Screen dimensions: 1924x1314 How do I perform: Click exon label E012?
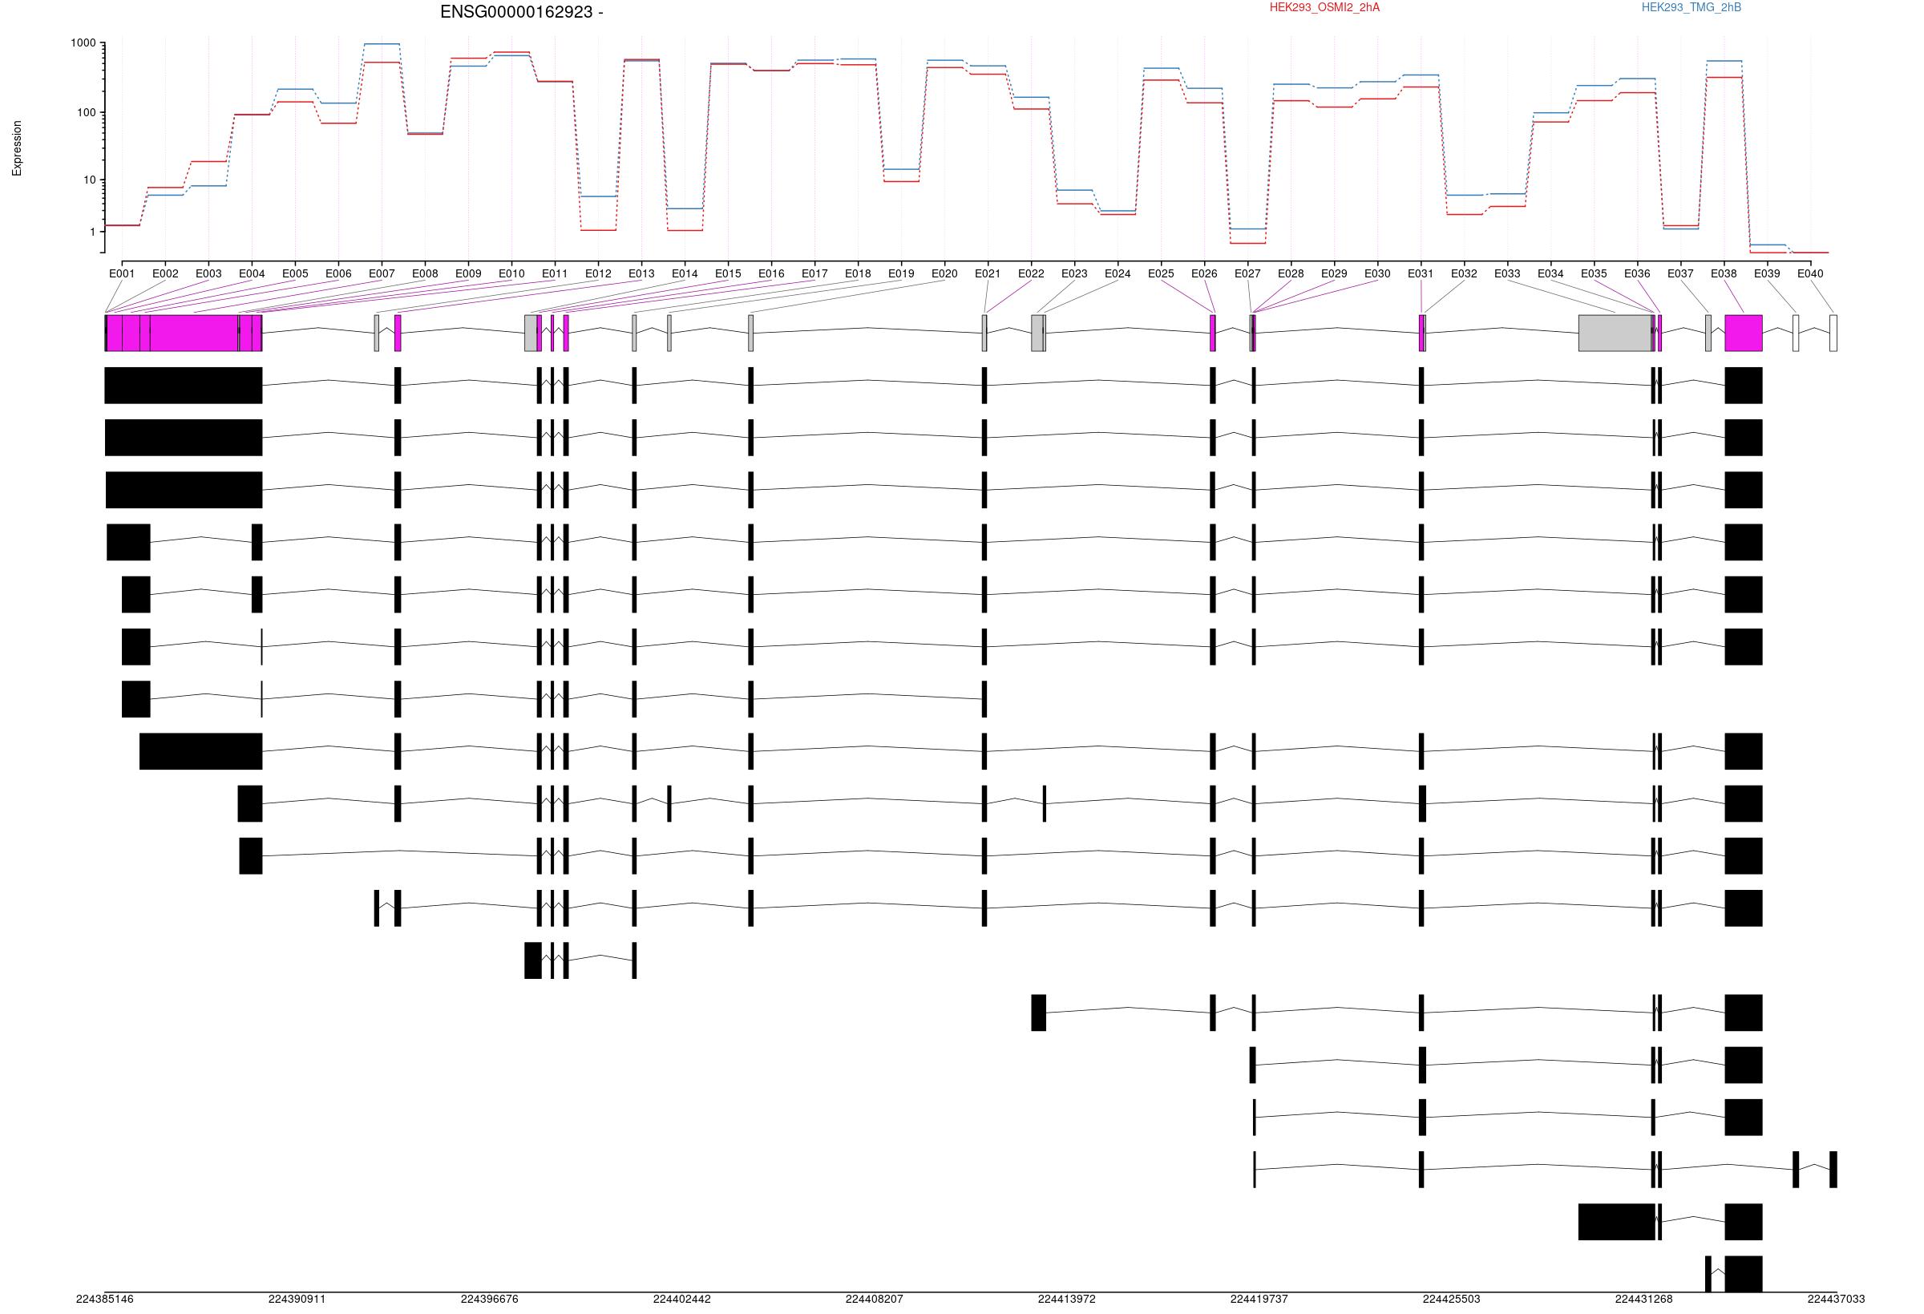coord(598,273)
